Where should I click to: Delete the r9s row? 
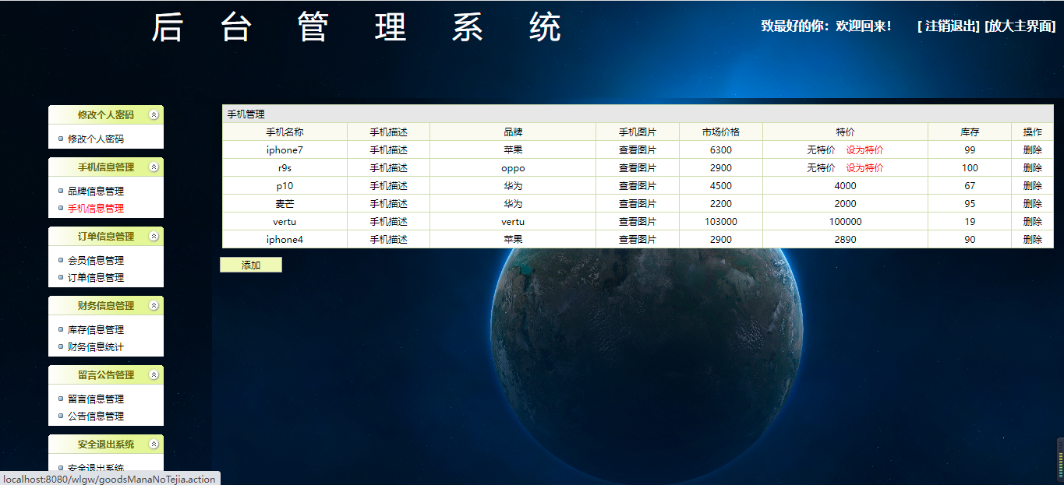click(x=1032, y=167)
